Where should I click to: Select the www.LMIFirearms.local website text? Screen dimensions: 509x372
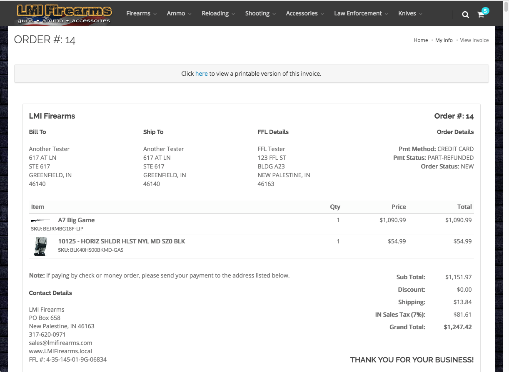pyautogui.click(x=60, y=351)
